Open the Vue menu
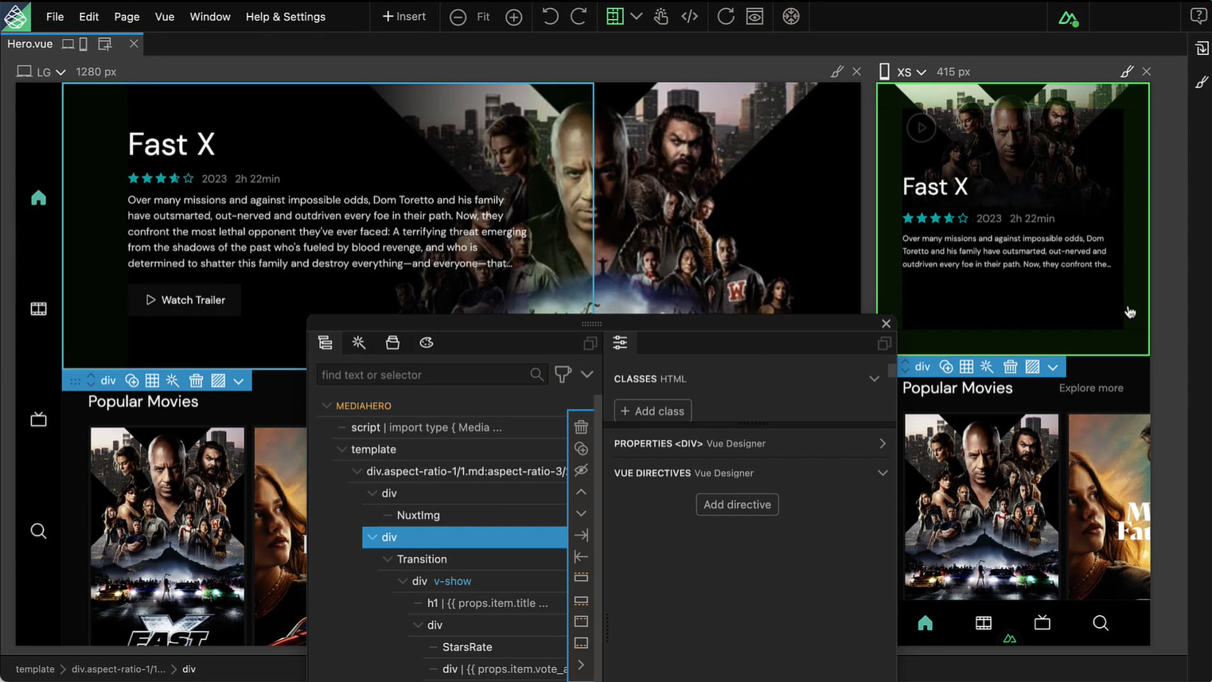Image resolution: width=1212 pixels, height=682 pixels. 165,17
